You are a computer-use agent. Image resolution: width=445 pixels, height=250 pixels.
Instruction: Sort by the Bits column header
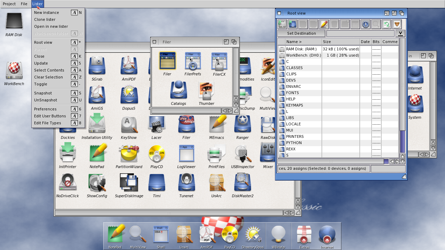[376, 42]
